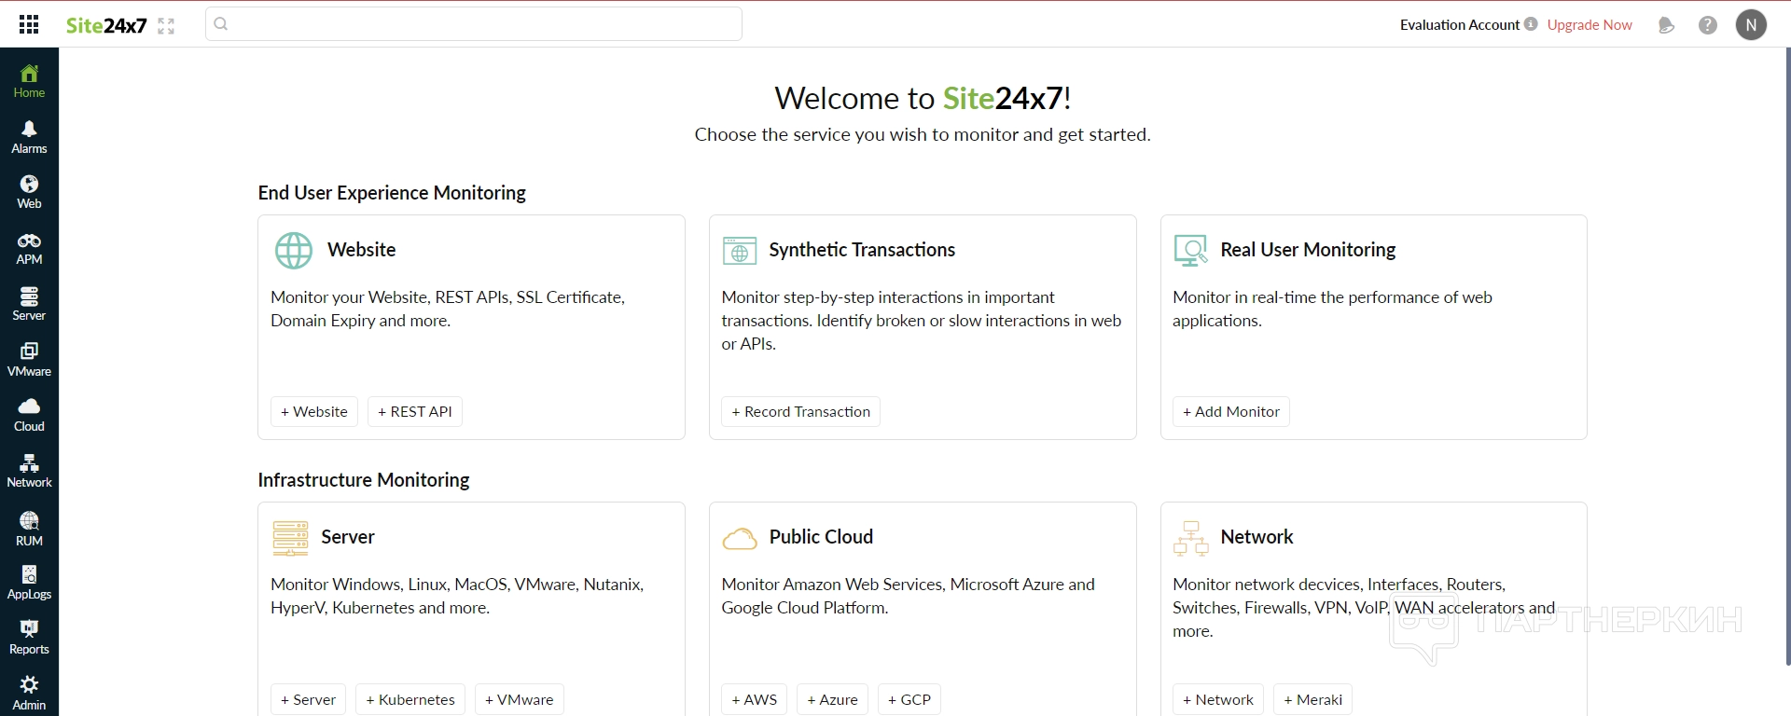
Task: Open the apps grid launcher icon
Action: tap(29, 25)
